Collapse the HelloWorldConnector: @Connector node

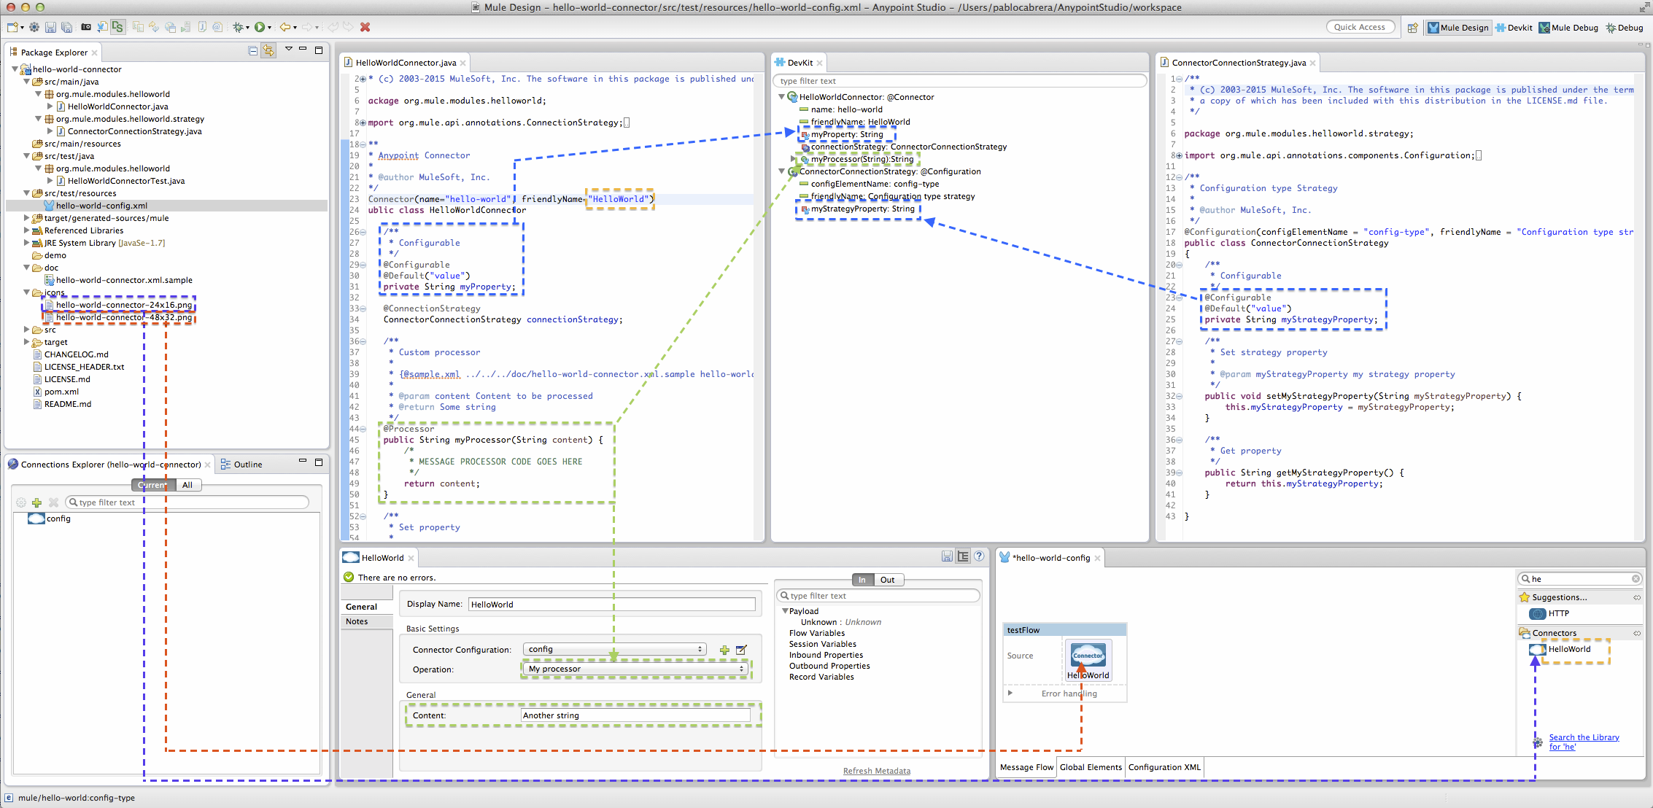coord(781,96)
